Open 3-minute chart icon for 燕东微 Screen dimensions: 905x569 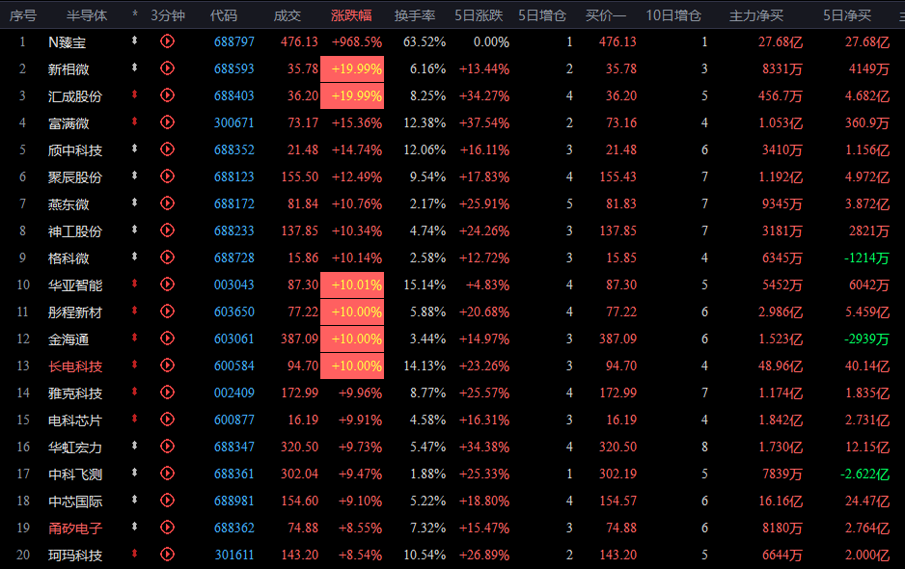click(167, 203)
